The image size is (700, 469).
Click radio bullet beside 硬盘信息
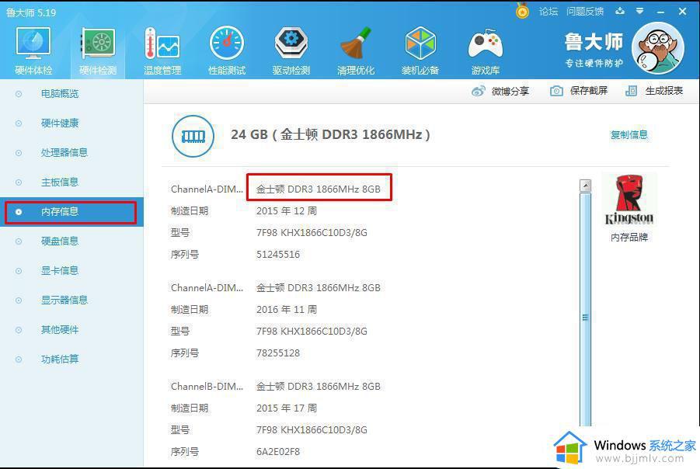click(19, 241)
